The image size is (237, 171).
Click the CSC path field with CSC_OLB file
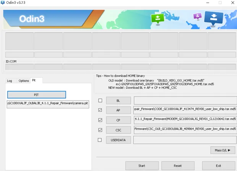[185, 130]
